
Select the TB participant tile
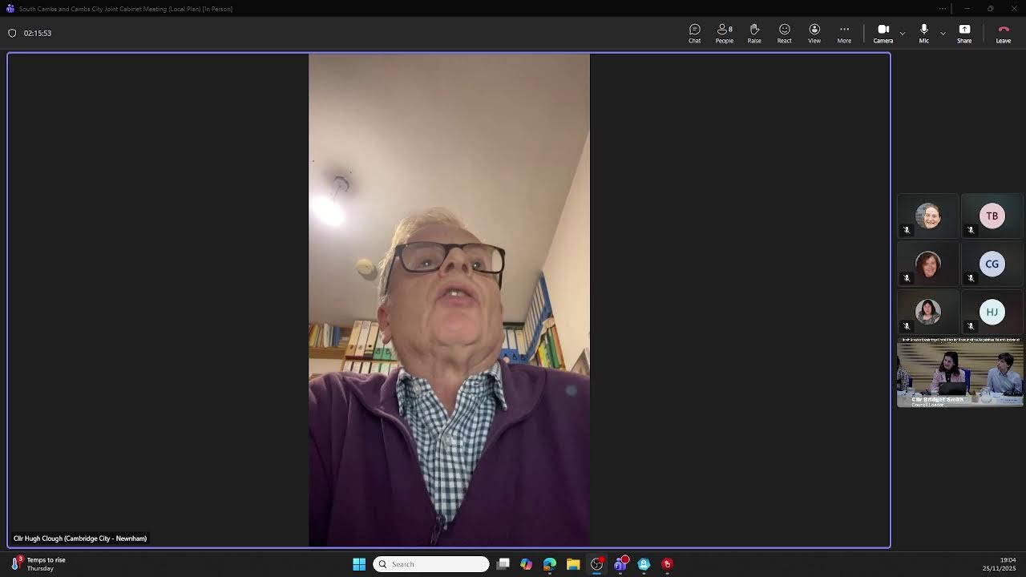(992, 216)
